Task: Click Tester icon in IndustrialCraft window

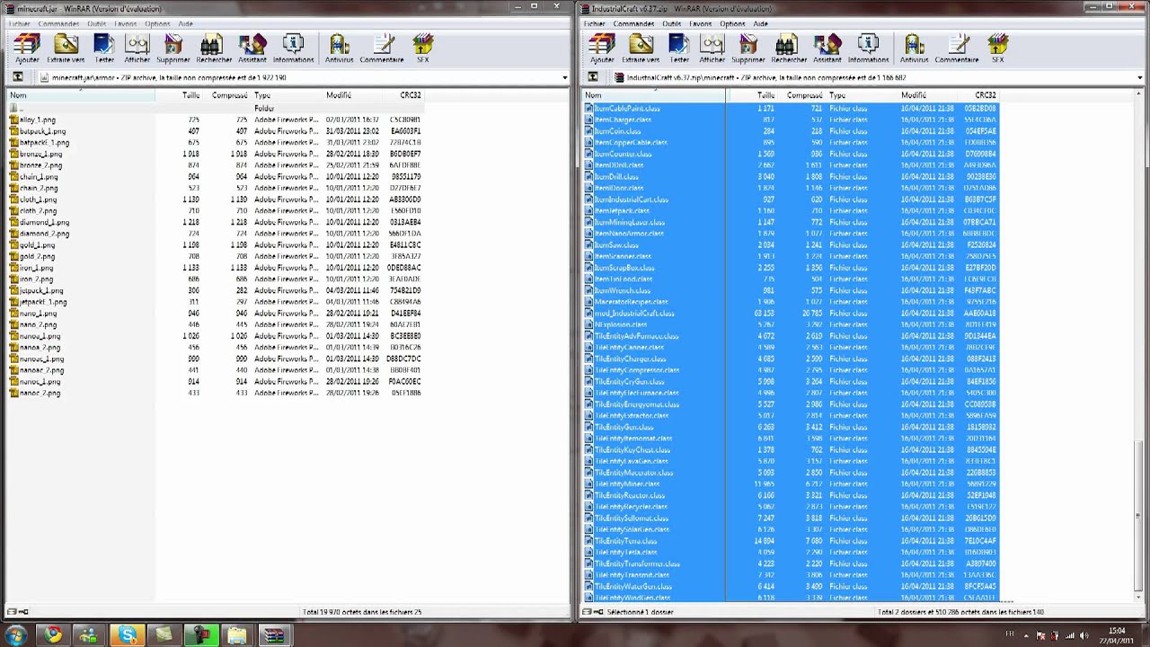Action: 679,48
